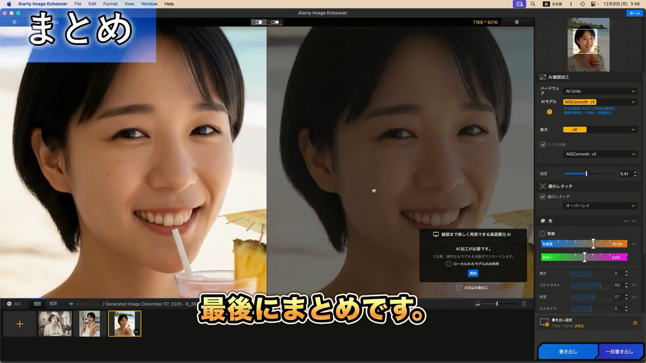Click the plus tile to add images
646x363 pixels.
coord(20,324)
